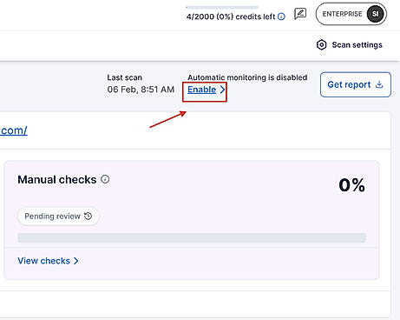Click the Manual checks heading

(x=57, y=180)
